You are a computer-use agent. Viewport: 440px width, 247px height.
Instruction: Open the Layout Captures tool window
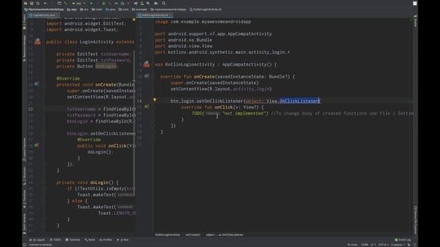pos(25,150)
